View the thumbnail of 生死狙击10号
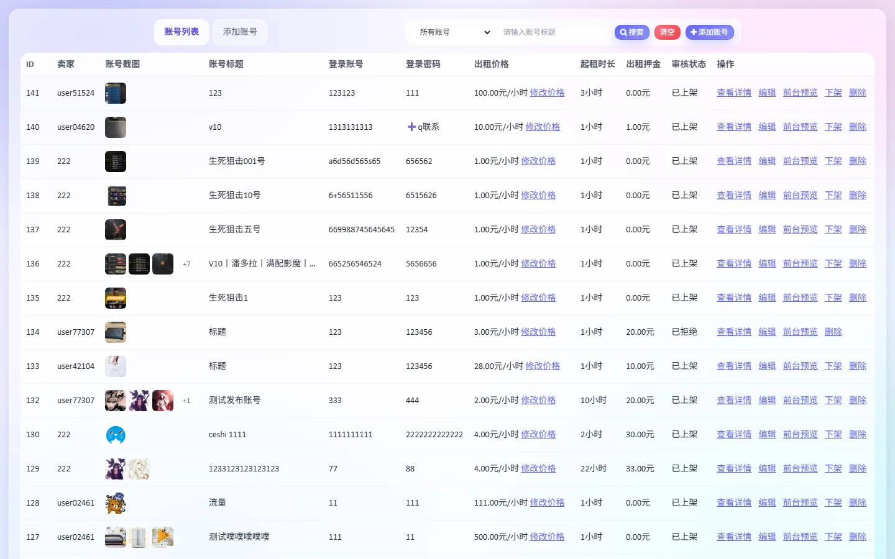Screen dimensions: 895x559 [x=116, y=196]
